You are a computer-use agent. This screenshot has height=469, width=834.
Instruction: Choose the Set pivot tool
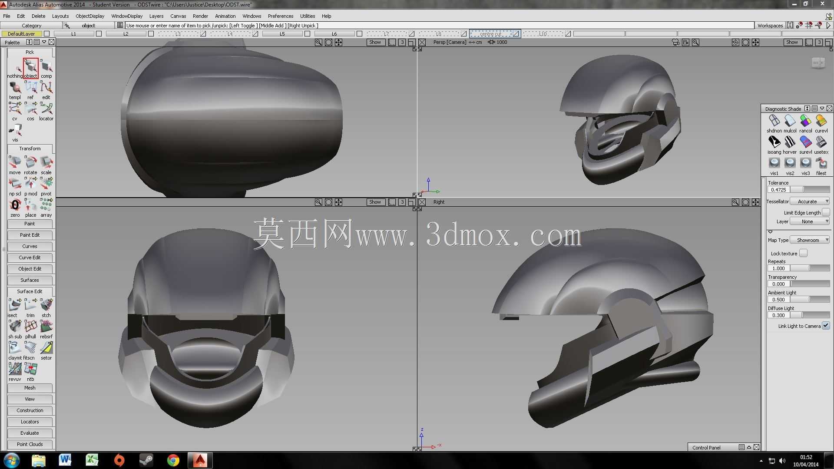click(46, 186)
